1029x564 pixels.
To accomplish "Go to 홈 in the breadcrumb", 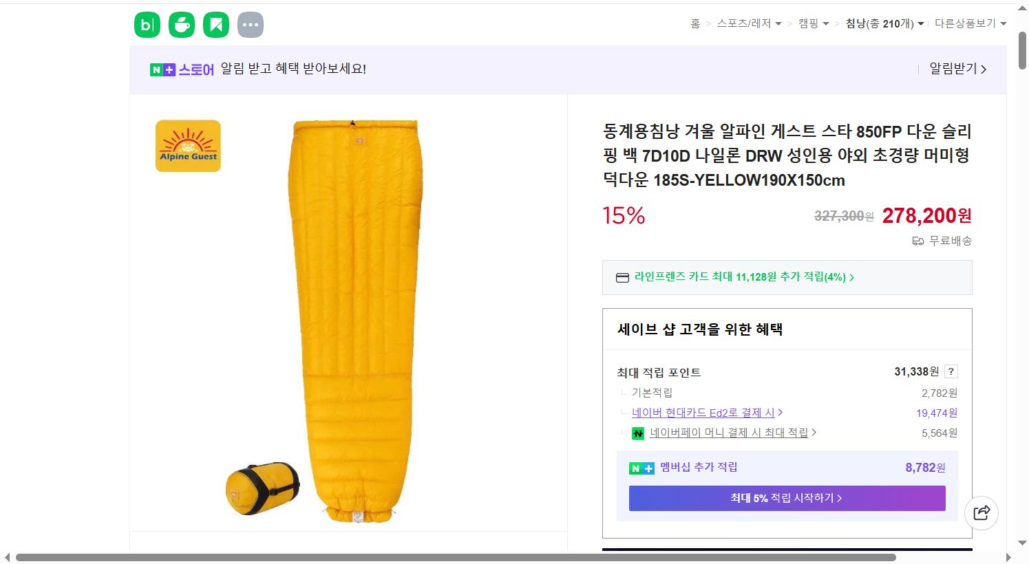I will (x=694, y=22).
